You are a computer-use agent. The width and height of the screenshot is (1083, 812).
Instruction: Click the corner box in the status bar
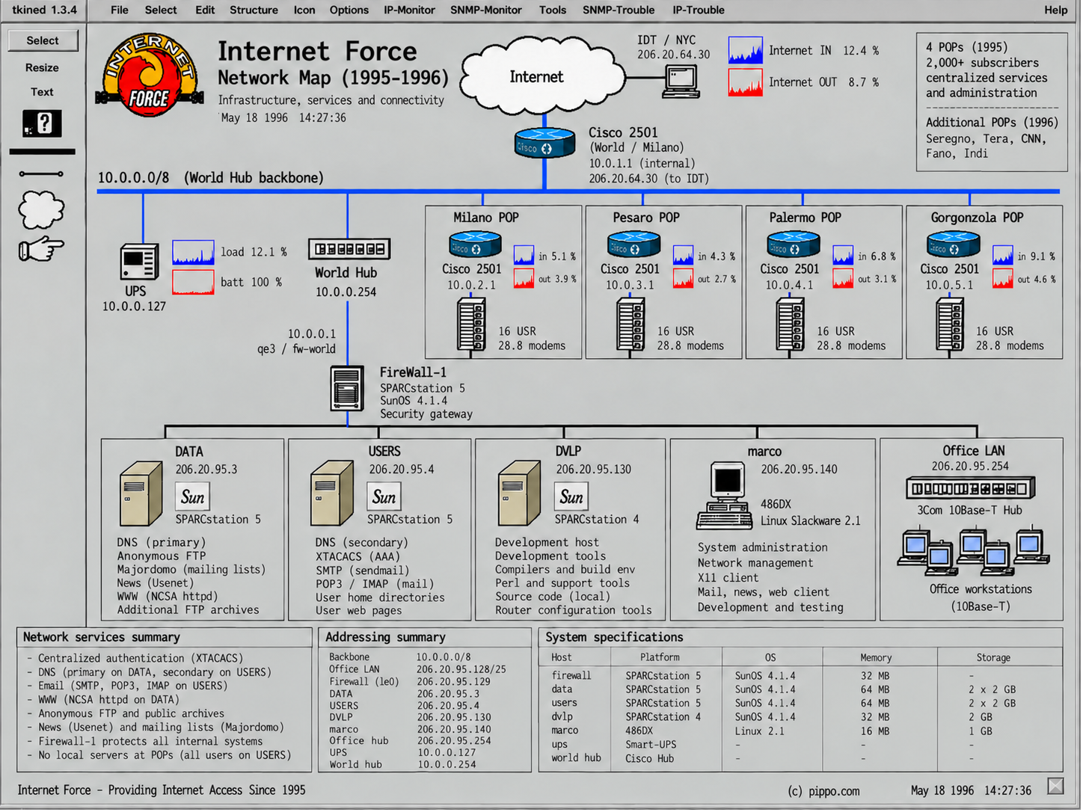coord(1055,786)
